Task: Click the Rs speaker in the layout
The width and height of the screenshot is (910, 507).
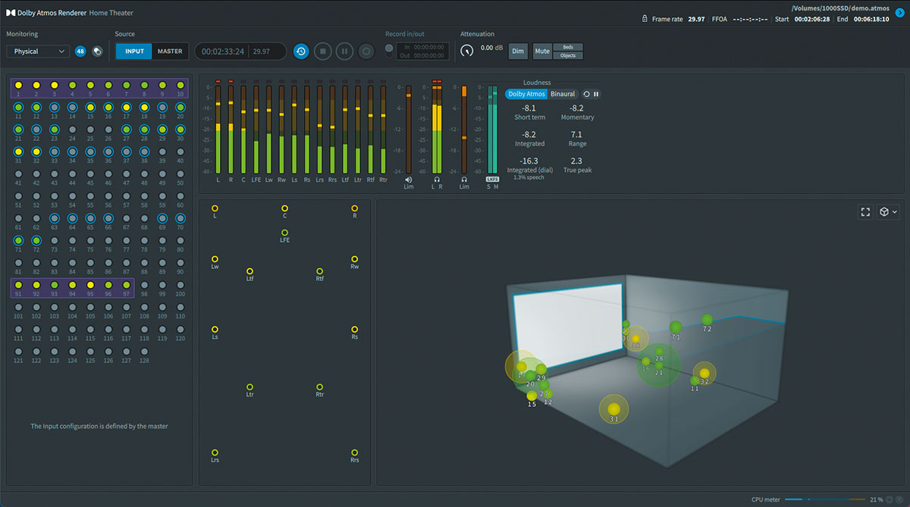Action: [354, 329]
